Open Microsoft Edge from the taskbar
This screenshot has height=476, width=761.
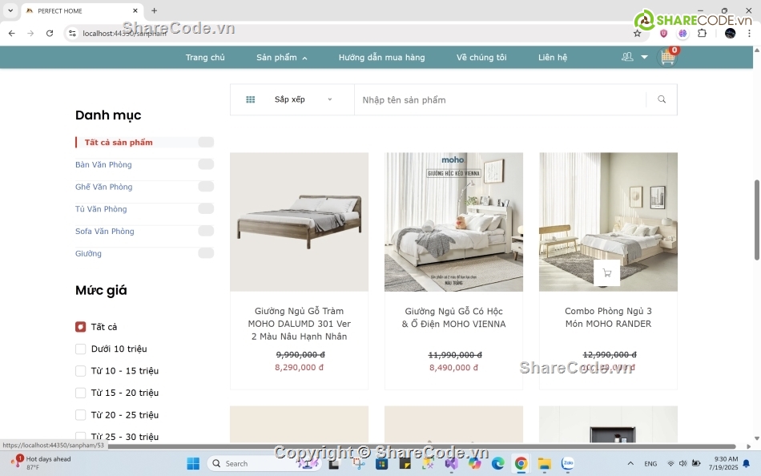(x=498, y=463)
